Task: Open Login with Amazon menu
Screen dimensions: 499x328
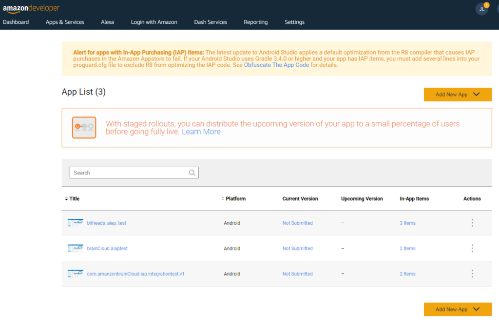Action: click(154, 22)
